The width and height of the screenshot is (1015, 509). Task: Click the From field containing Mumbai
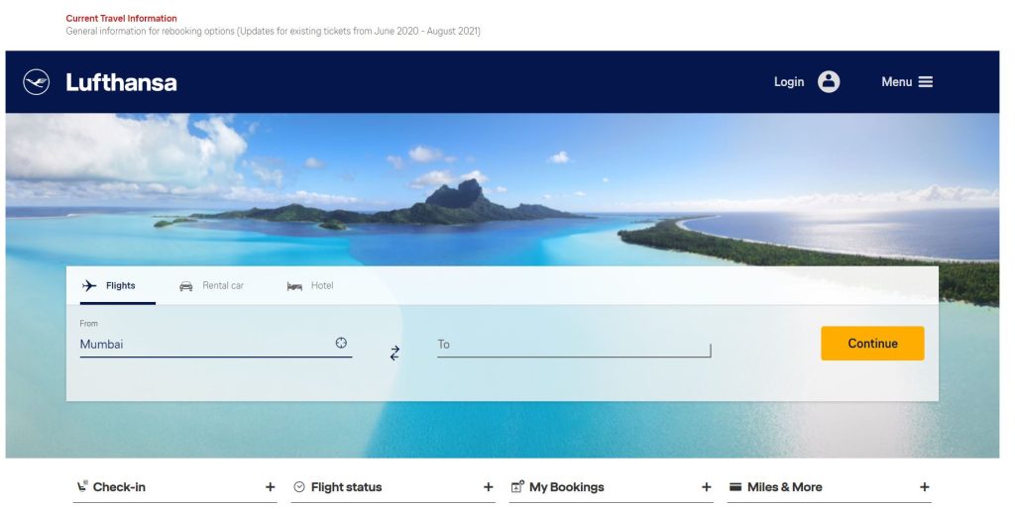[x=215, y=344]
